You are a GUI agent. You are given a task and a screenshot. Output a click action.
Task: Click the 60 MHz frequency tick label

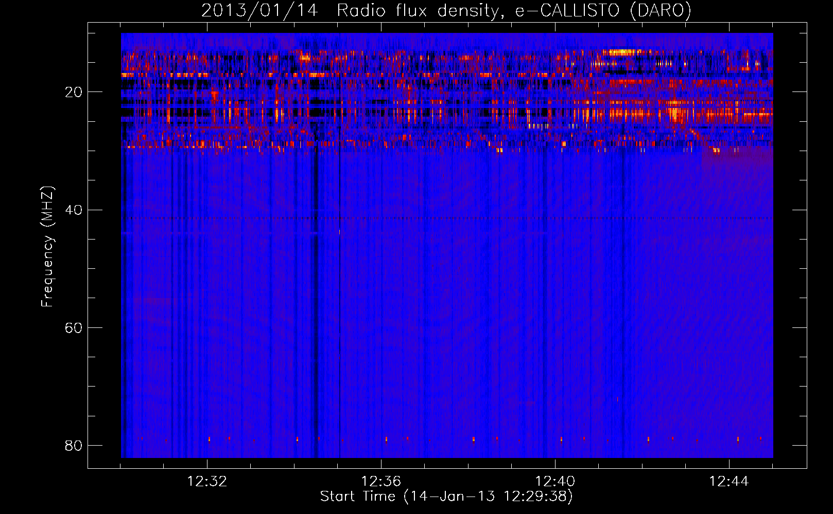click(74, 327)
